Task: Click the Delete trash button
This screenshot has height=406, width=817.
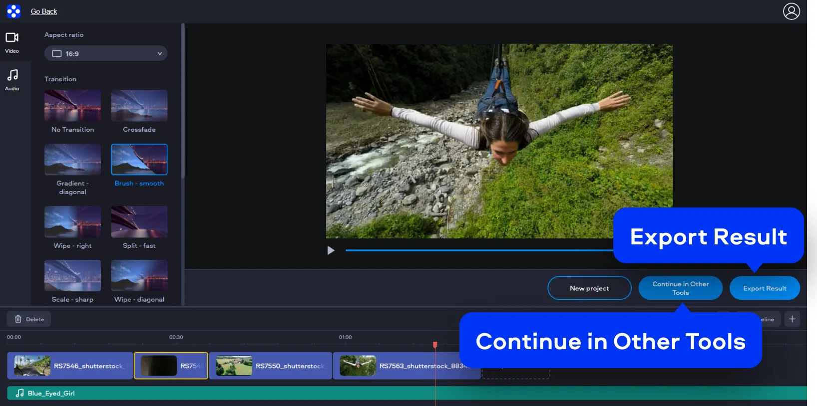Action: pyautogui.click(x=29, y=319)
